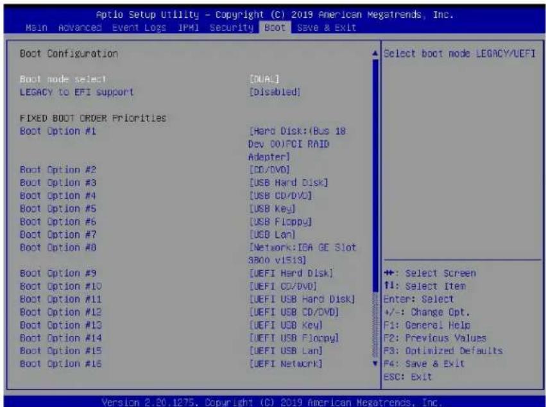Change the [UEFI Hard Disk] value
This screenshot has width=546, height=407.
(291, 273)
